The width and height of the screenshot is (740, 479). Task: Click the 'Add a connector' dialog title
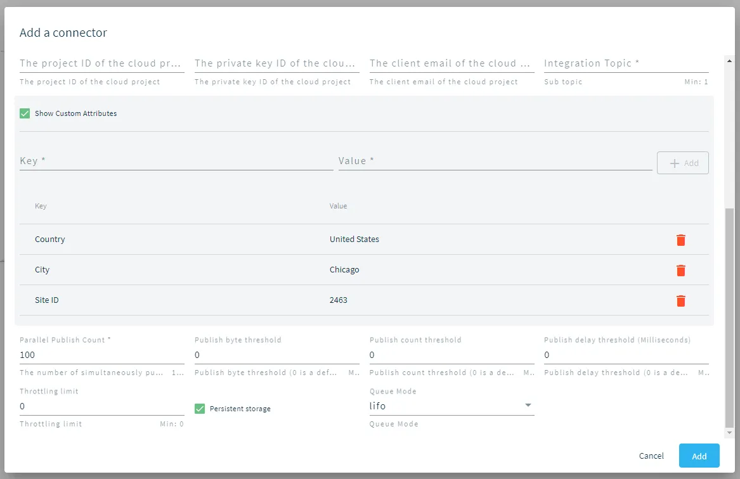pyautogui.click(x=63, y=32)
